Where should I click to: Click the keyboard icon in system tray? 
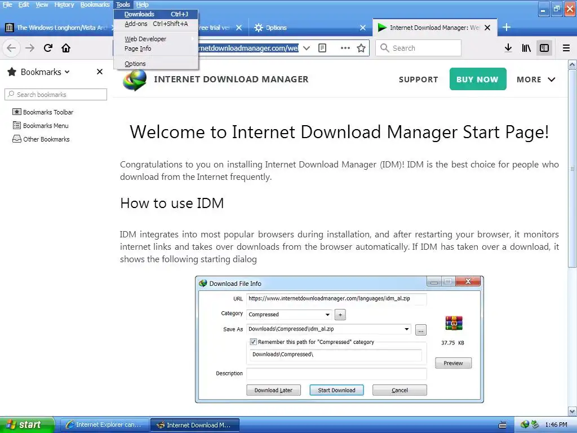coord(502,425)
